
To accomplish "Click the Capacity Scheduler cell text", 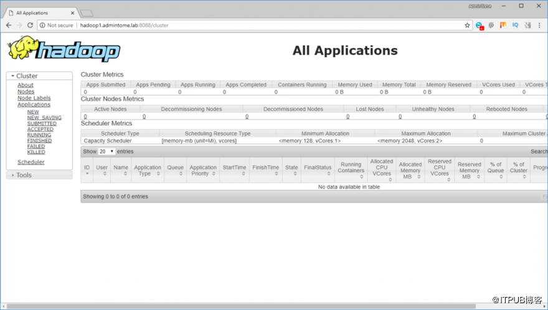I will pos(108,141).
